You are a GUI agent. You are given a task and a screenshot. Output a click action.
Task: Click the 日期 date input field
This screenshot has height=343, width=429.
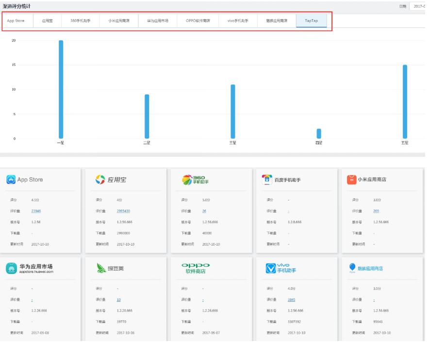click(419, 6)
